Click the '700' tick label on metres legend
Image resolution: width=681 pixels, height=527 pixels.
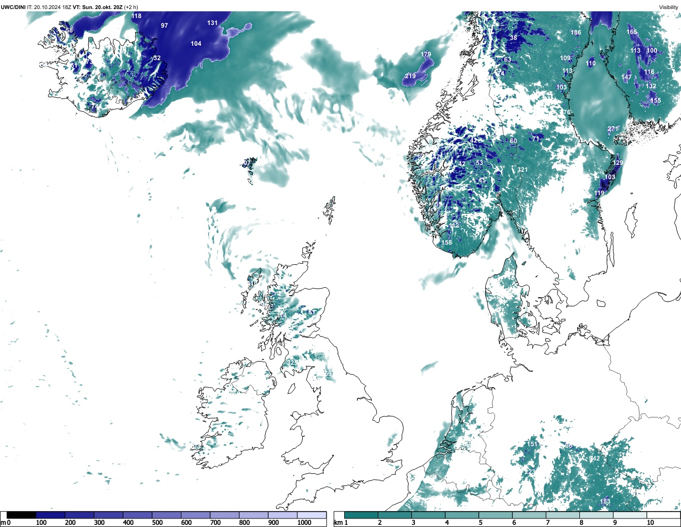[x=215, y=523]
